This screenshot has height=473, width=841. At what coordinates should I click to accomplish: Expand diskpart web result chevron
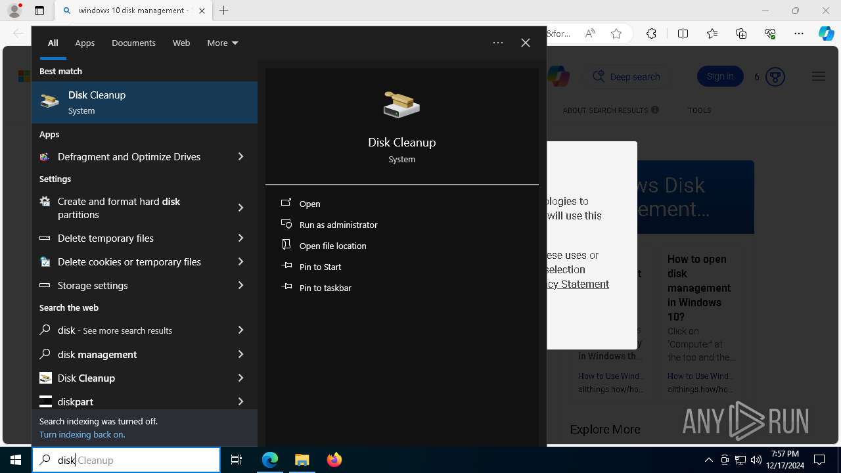[240, 401]
